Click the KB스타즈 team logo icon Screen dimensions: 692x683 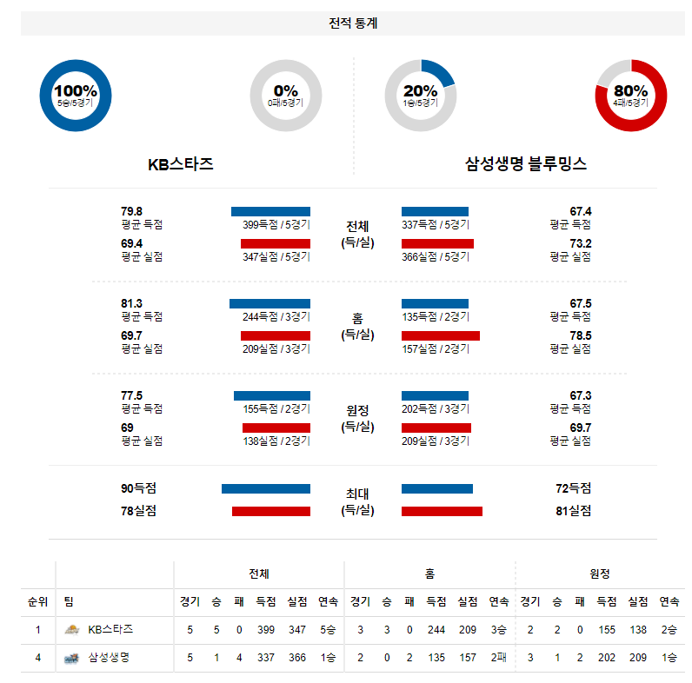tap(72, 630)
